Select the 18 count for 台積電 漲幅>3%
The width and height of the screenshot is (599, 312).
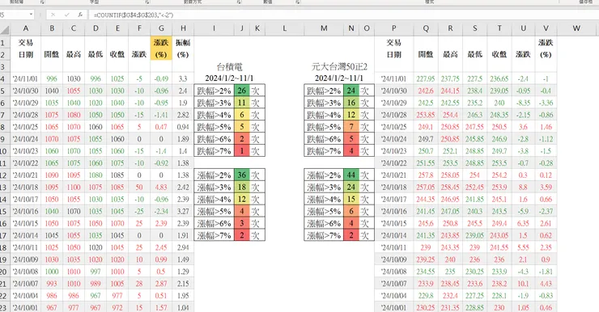click(242, 188)
